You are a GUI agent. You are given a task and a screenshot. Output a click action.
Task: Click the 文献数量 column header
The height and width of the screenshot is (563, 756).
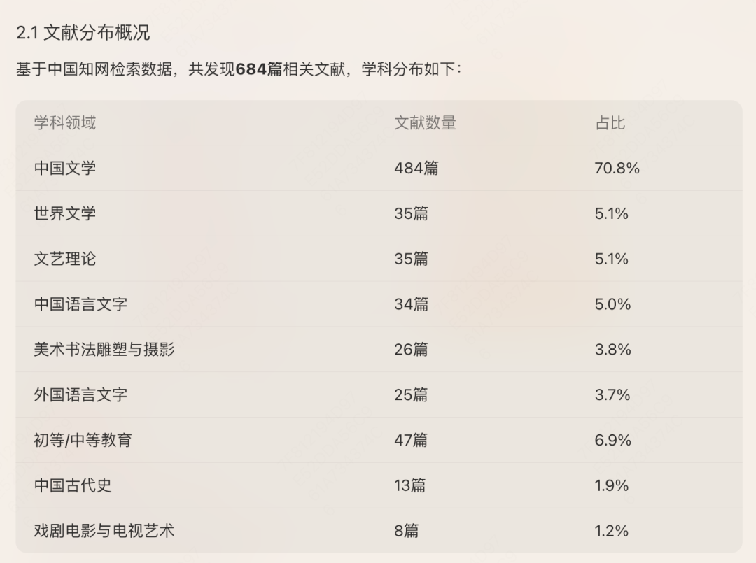(x=426, y=123)
